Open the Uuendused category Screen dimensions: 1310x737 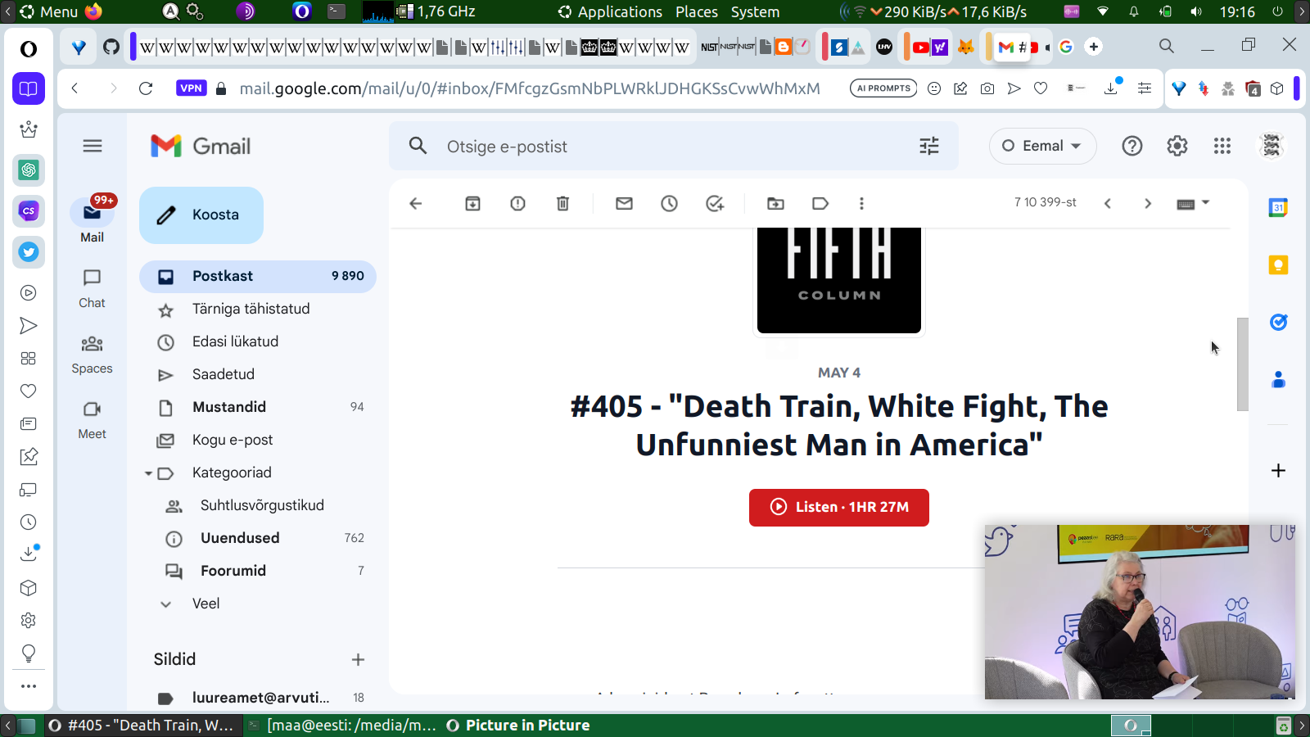point(258,538)
